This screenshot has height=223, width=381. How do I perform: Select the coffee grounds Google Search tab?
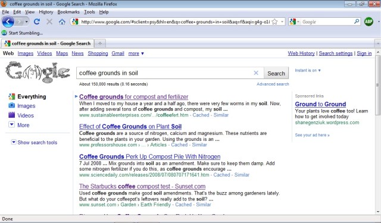pos(48,43)
